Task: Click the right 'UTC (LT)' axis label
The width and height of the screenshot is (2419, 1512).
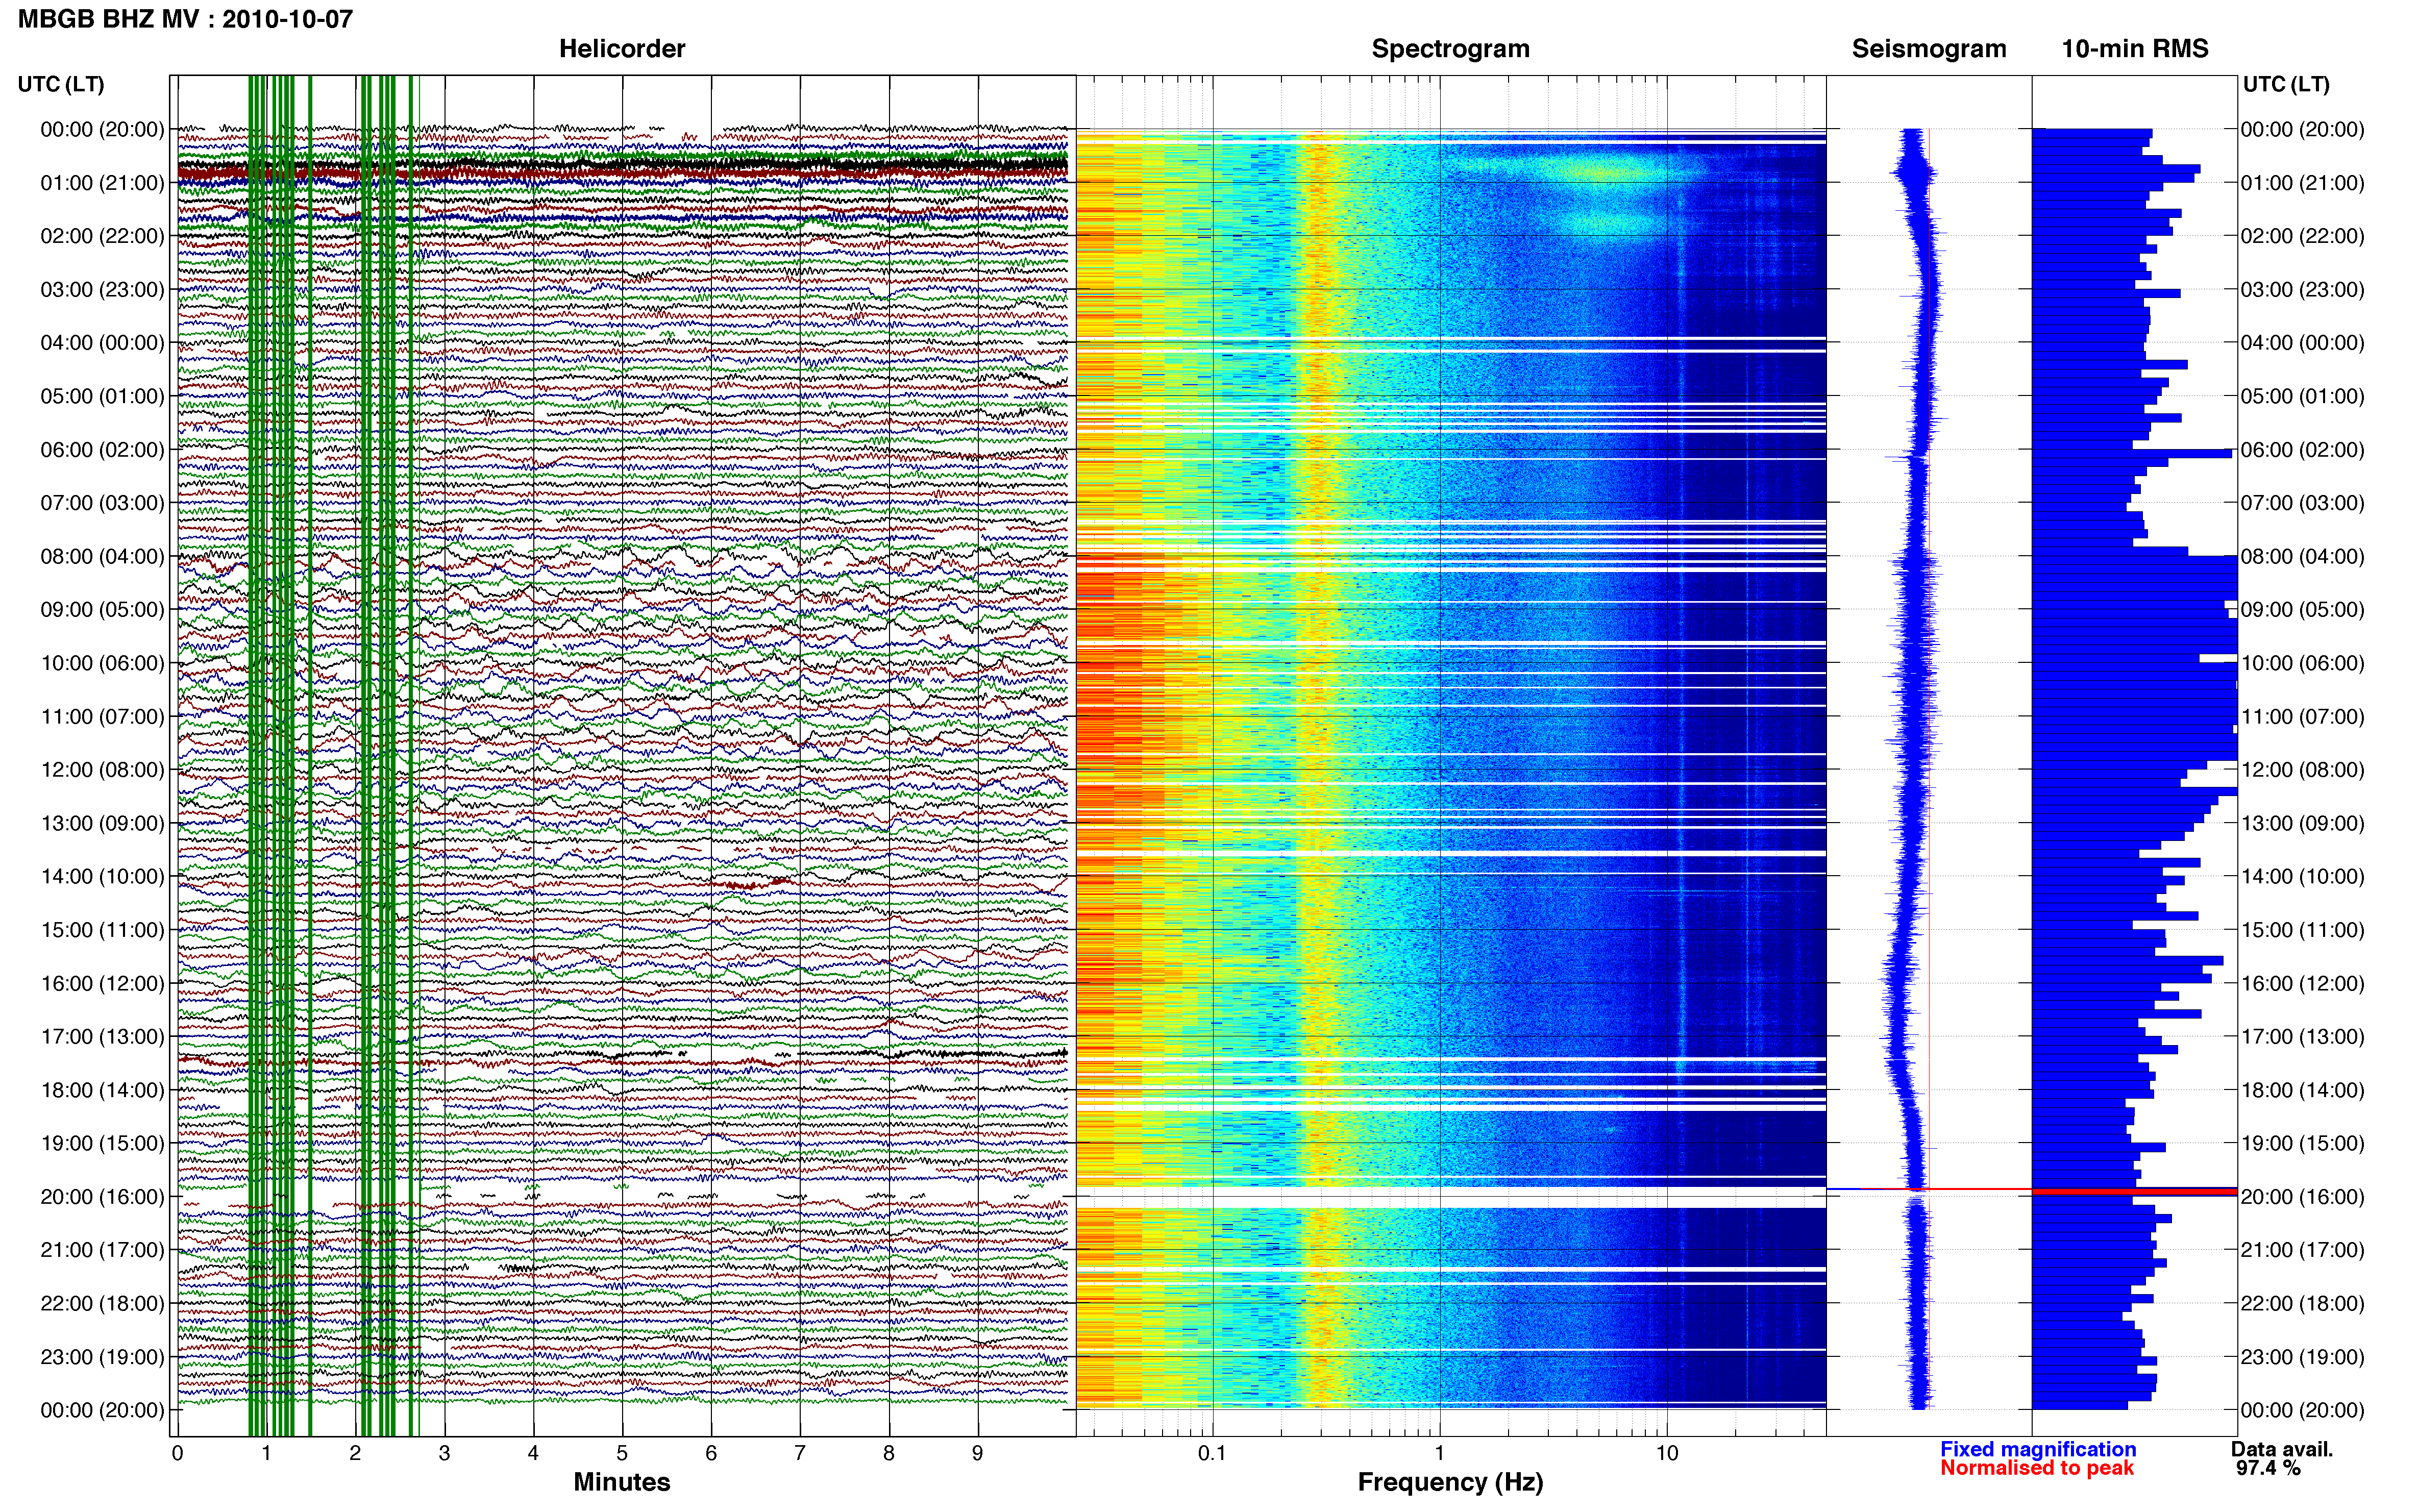Action: pos(2286,84)
